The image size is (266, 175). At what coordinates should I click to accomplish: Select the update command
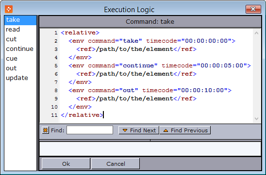(20, 78)
